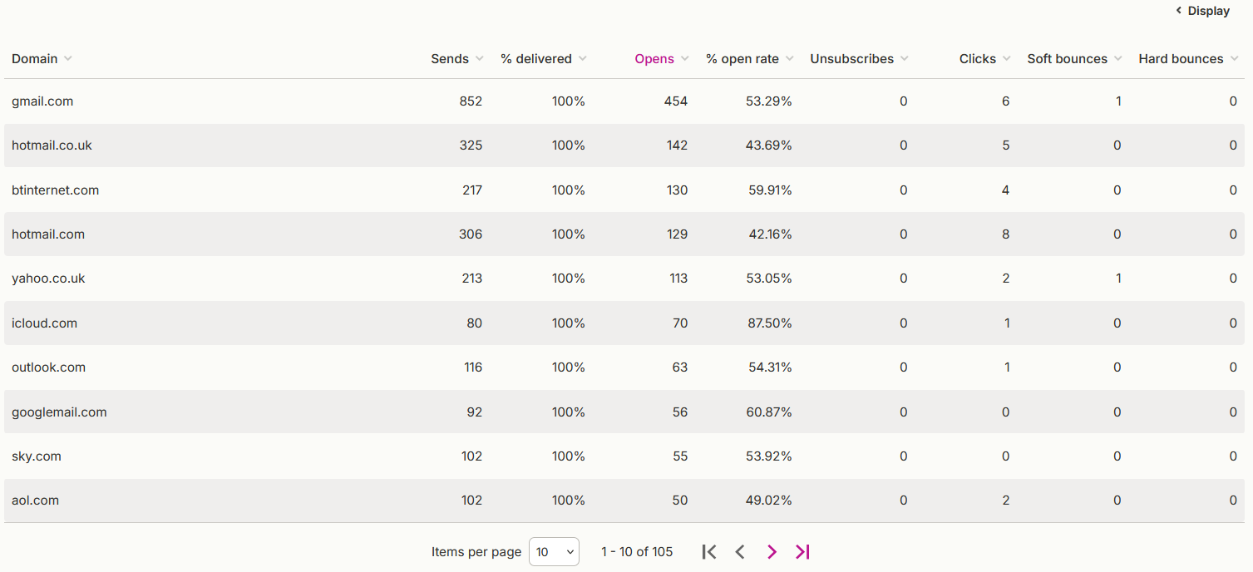This screenshot has width=1253, height=572.
Task: Click the sort arrow beside Clicks header
Action: (x=1007, y=59)
